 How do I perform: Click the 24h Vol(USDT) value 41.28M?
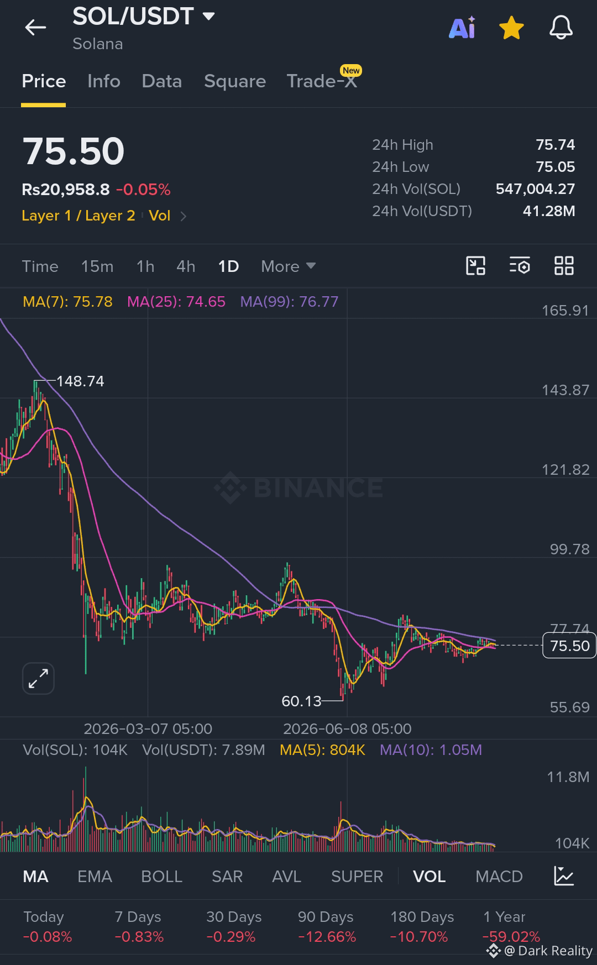coord(549,211)
